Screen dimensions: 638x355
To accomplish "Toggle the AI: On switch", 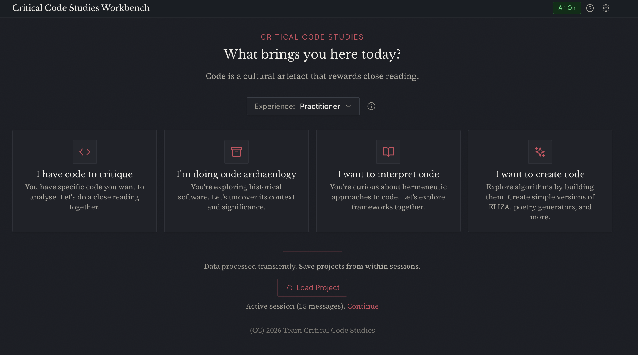I will tap(567, 8).
